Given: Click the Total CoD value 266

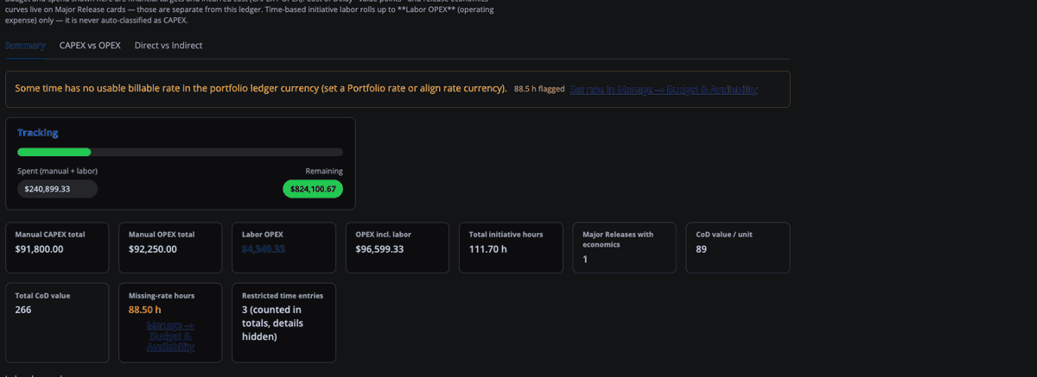Looking at the screenshot, I should coord(23,310).
